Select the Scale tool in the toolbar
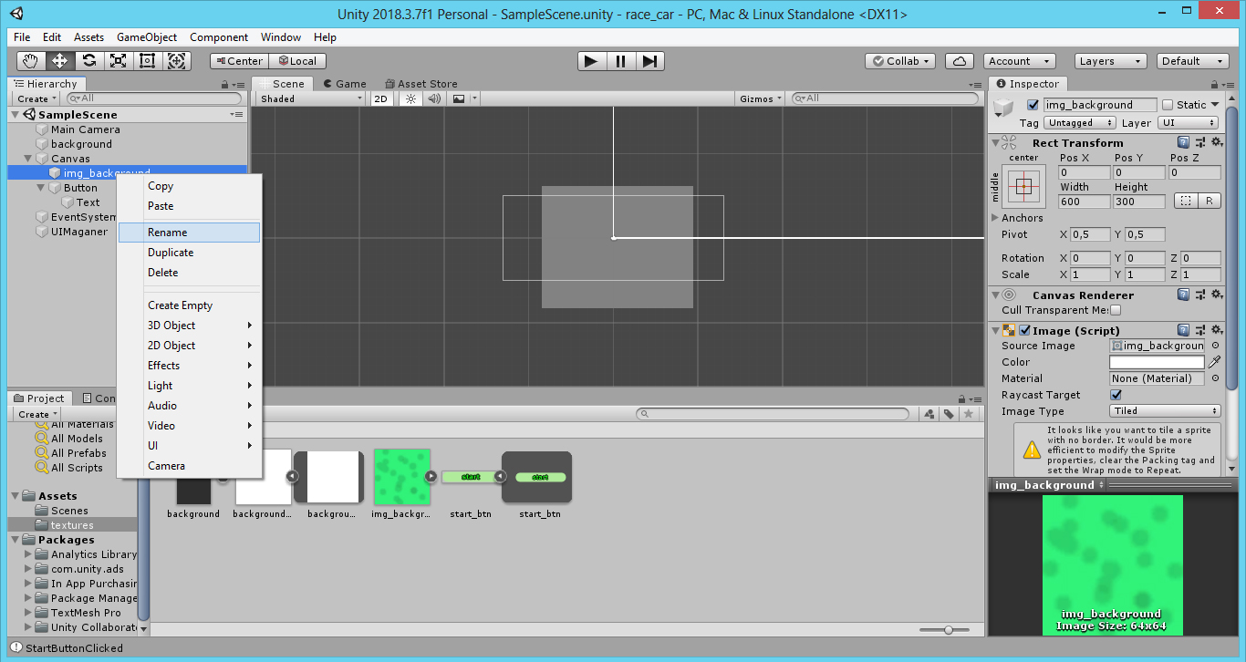The image size is (1246, 662). pos(119,61)
